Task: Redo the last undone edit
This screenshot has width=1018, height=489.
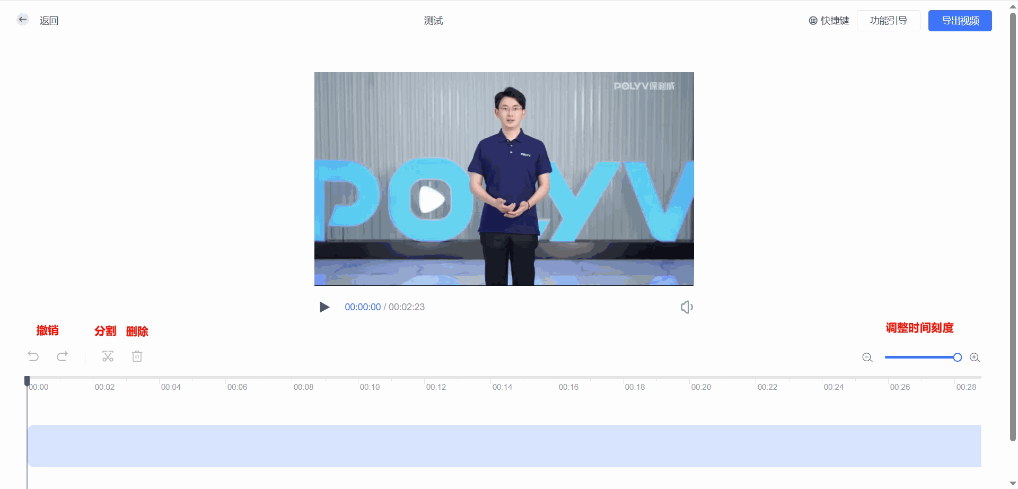Action: click(x=62, y=356)
